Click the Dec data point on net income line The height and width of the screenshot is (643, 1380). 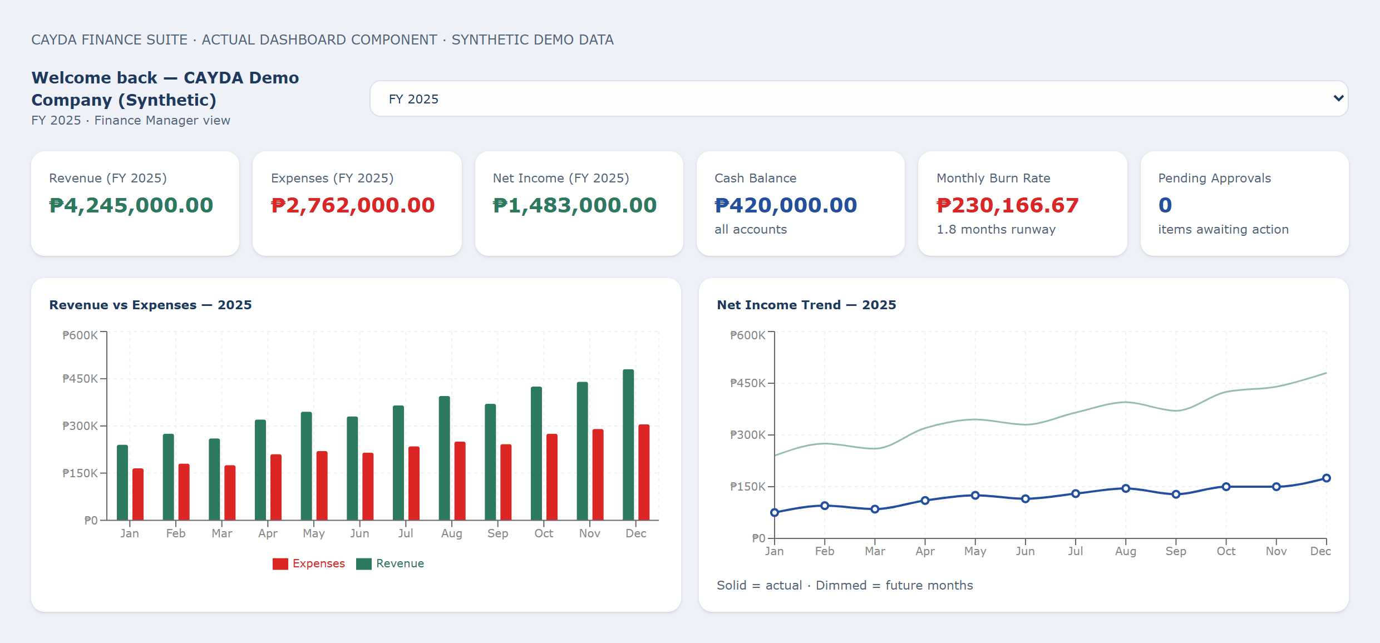1327,478
